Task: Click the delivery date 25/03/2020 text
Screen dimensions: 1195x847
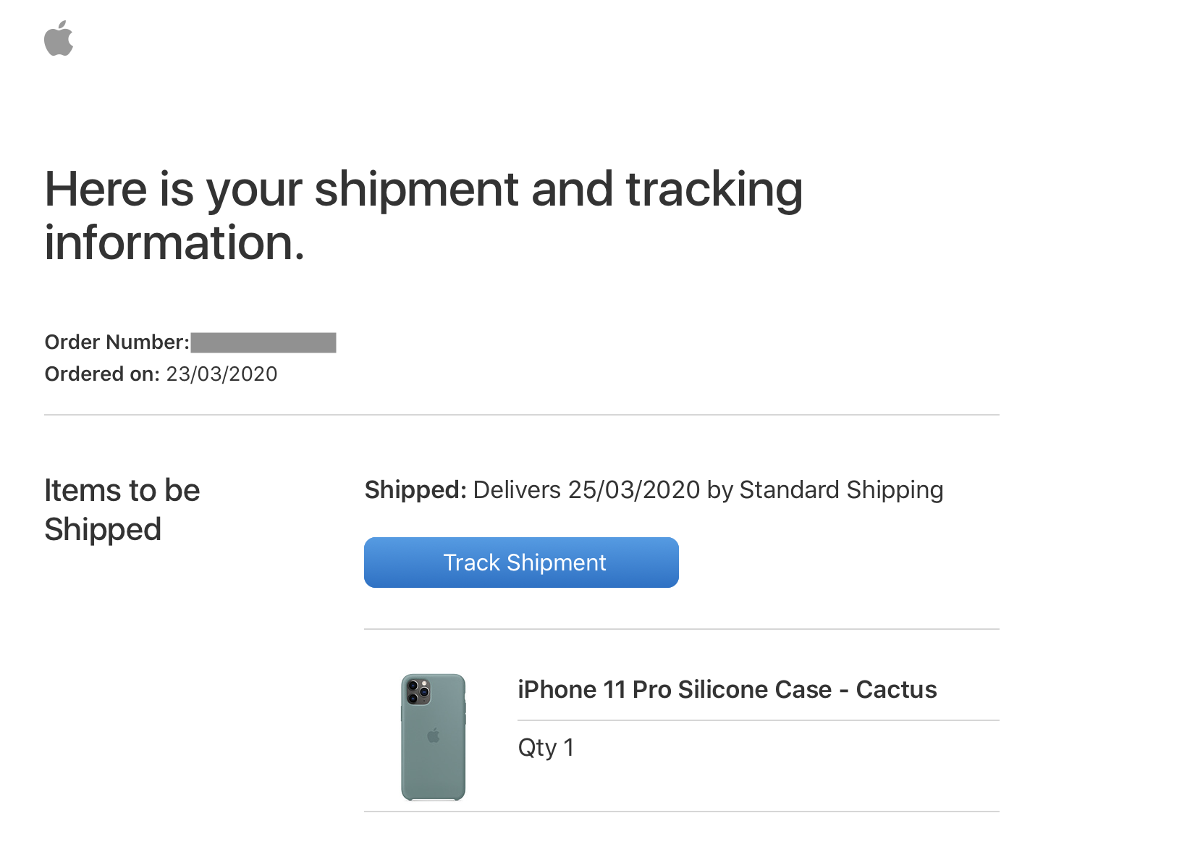Action: [634, 490]
